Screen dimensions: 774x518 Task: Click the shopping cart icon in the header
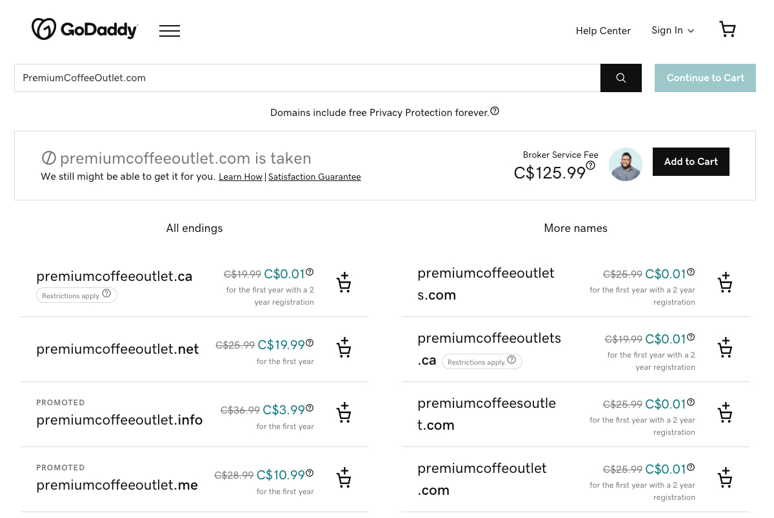click(x=728, y=29)
